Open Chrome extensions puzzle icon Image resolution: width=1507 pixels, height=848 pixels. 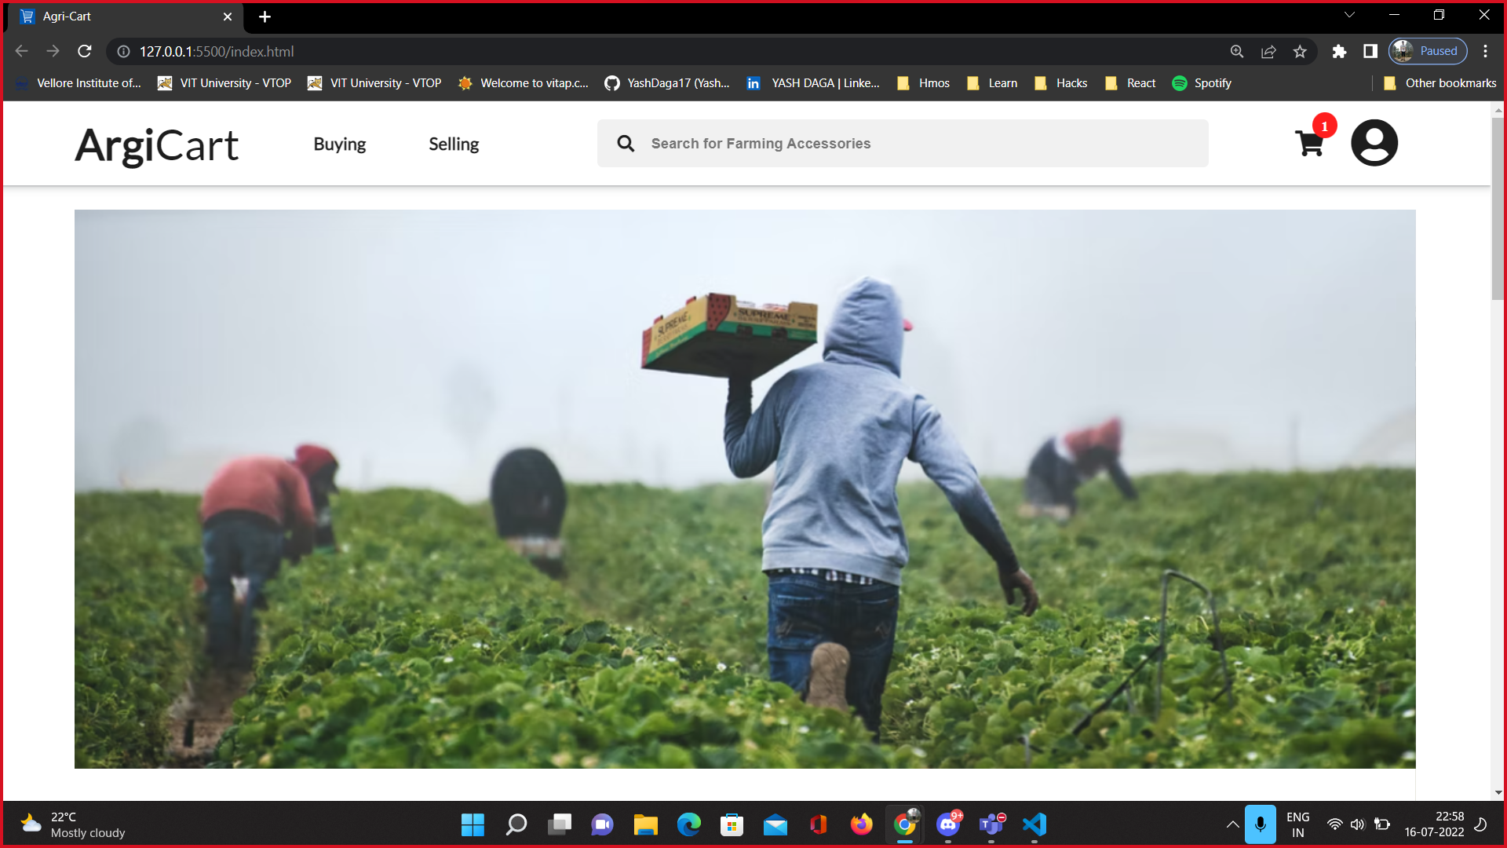tap(1339, 51)
